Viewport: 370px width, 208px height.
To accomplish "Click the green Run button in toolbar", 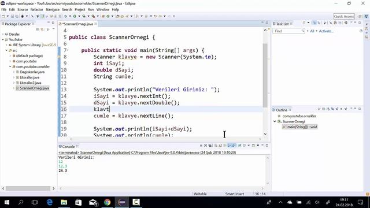I will tap(75, 16).
